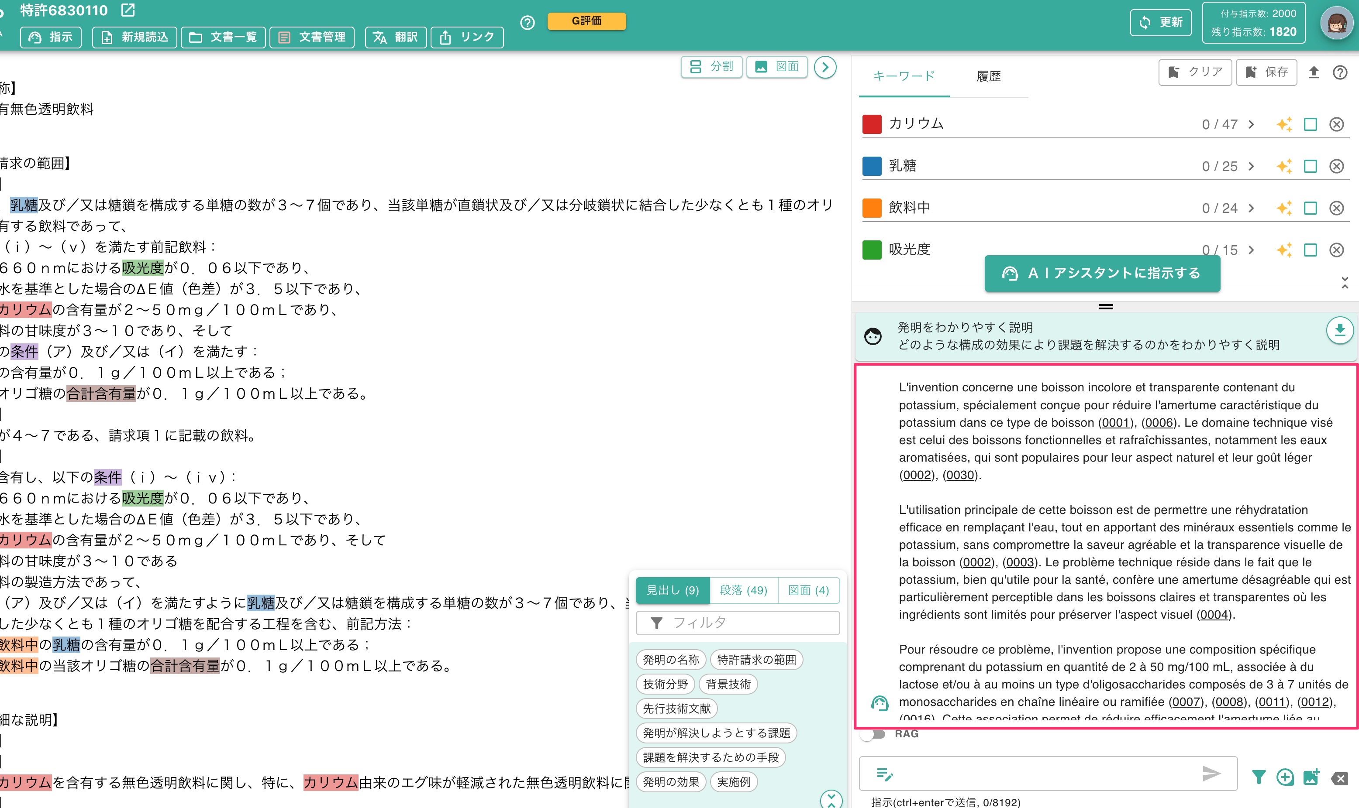Expand keyword list with double chevron
The height and width of the screenshot is (808, 1359).
point(1345,283)
